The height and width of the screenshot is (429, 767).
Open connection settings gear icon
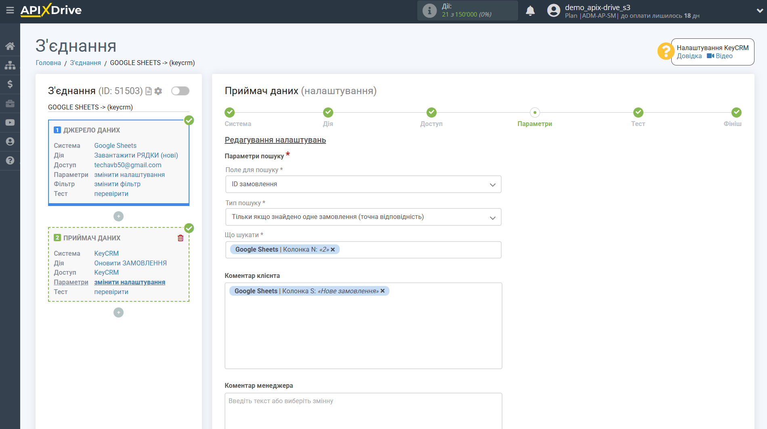(x=158, y=91)
